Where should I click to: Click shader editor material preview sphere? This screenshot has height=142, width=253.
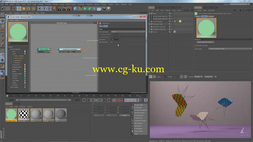coord(18,32)
